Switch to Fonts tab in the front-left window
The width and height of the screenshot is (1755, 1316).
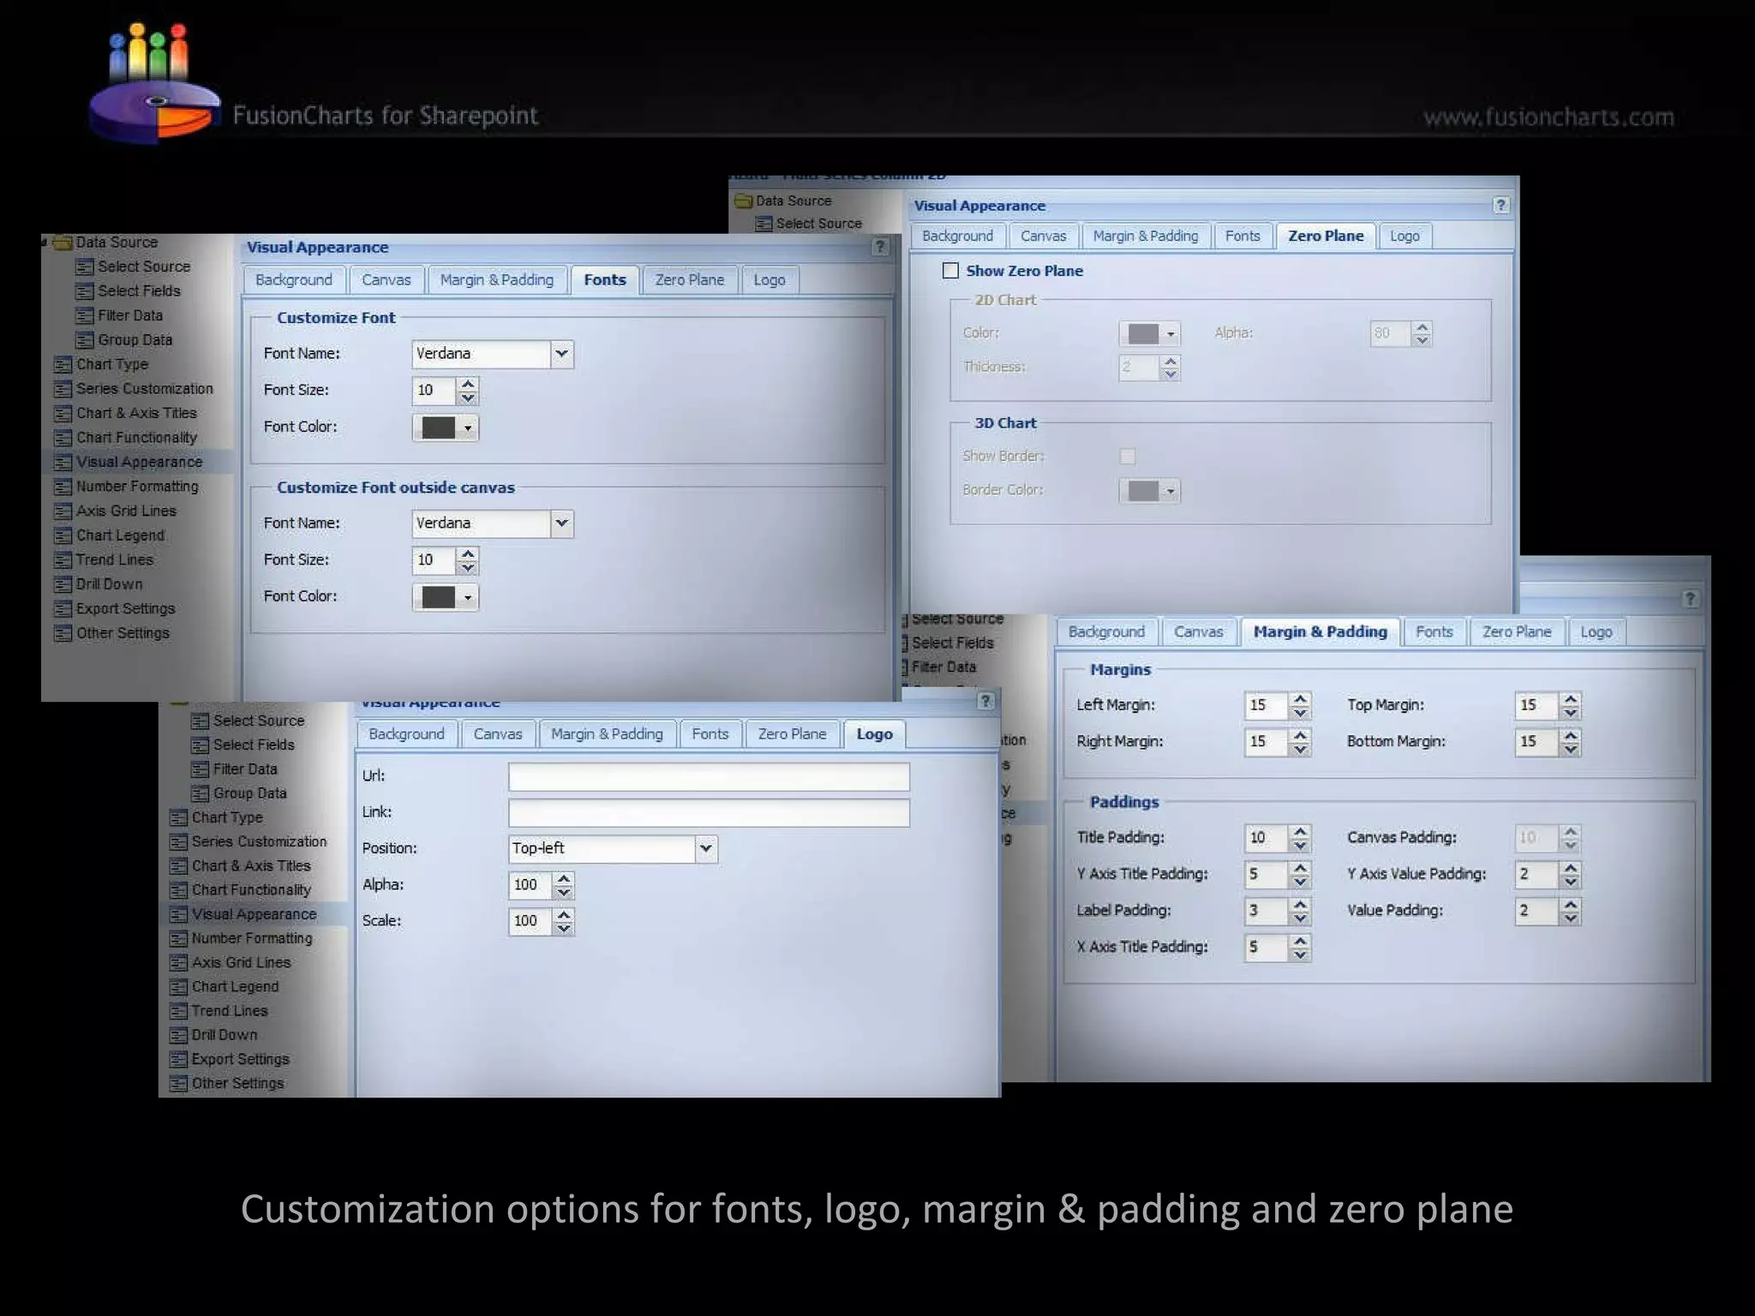tap(605, 279)
